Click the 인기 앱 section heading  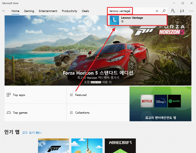(x=12, y=132)
